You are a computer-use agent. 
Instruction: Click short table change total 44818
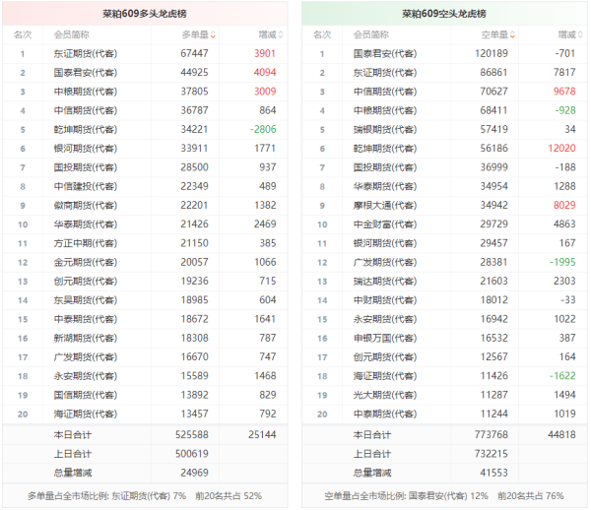click(x=561, y=434)
